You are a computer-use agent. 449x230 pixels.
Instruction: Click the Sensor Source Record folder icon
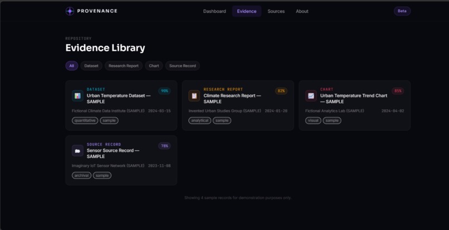point(77,151)
